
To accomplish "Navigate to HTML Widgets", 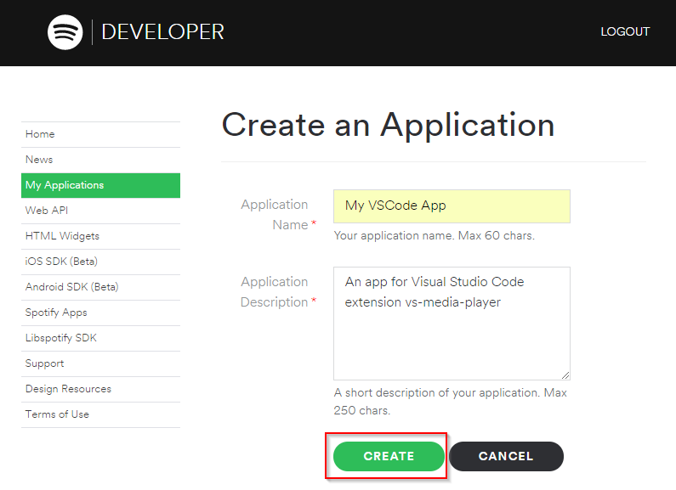I will click(x=100, y=236).
